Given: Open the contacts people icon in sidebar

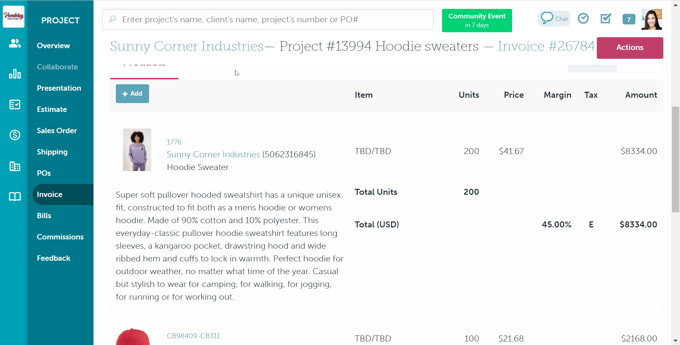Looking at the screenshot, I should tap(15, 44).
